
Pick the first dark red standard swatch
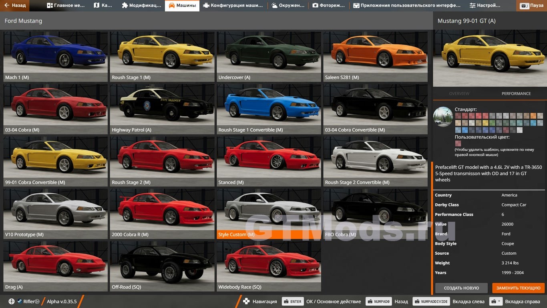click(x=458, y=116)
